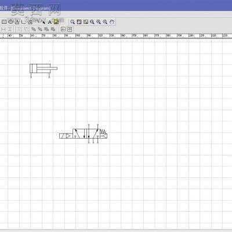This screenshot has height=232, width=232.
Task: Click the first of four stacked-shapes icons
Action: click(34, 29)
